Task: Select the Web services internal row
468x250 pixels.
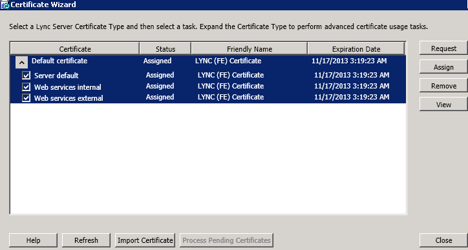Action: click(208, 87)
